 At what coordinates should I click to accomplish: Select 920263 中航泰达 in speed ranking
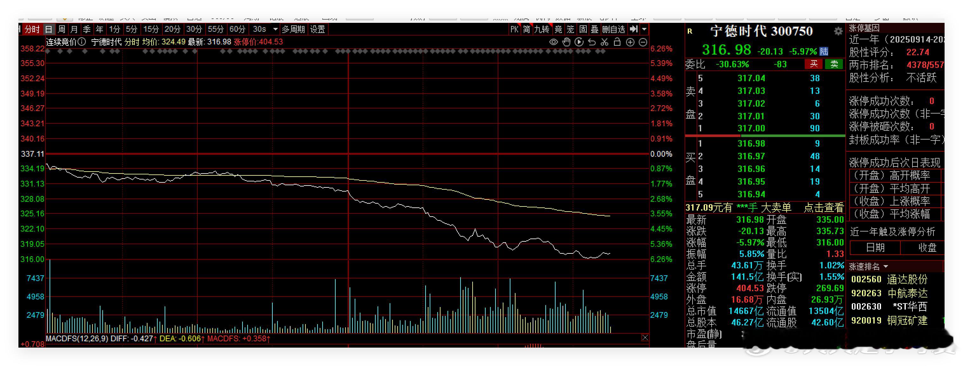[x=890, y=293]
